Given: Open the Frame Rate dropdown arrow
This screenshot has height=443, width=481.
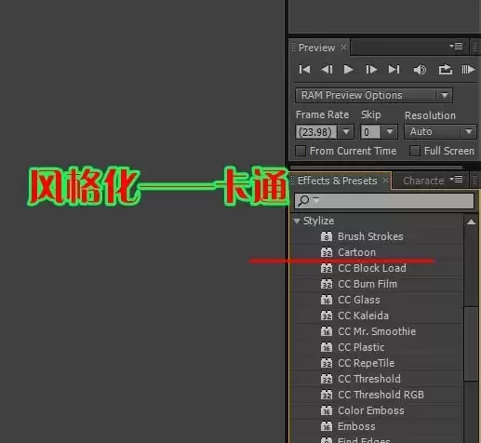Looking at the screenshot, I should 346,132.
